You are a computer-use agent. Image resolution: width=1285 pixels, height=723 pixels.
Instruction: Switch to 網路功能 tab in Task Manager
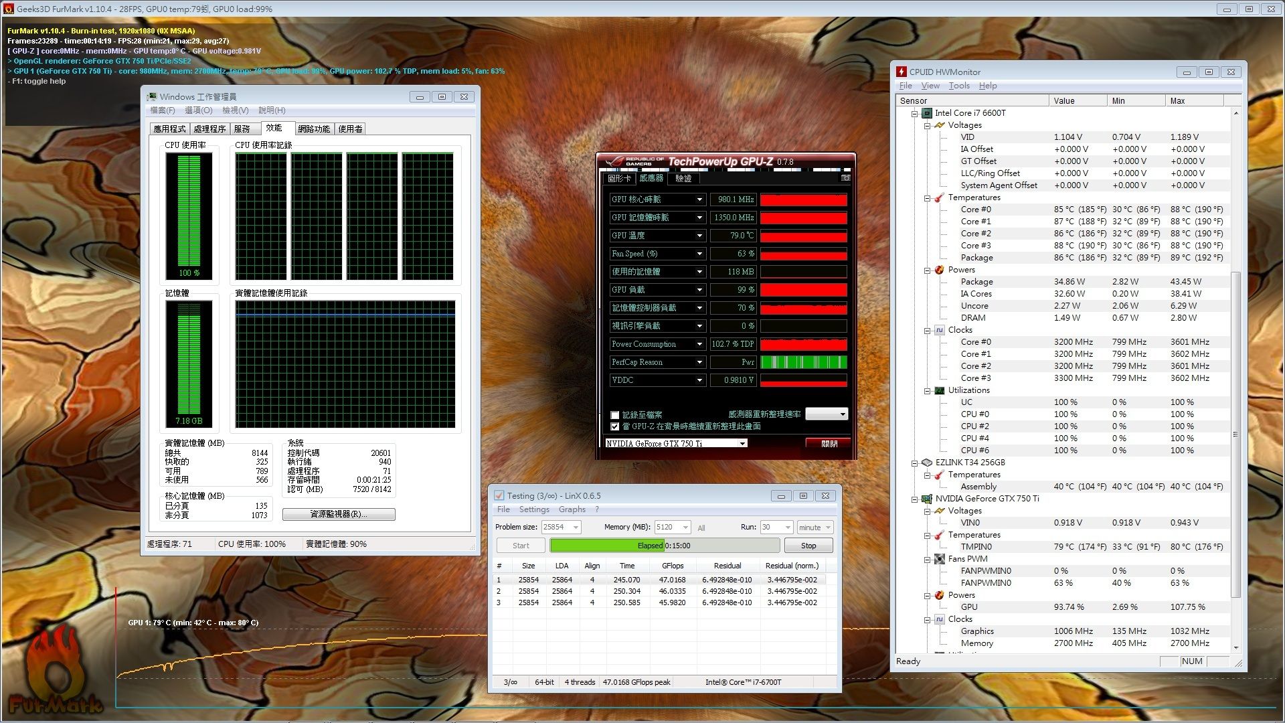pyautogui.click(x=314, y=129)
